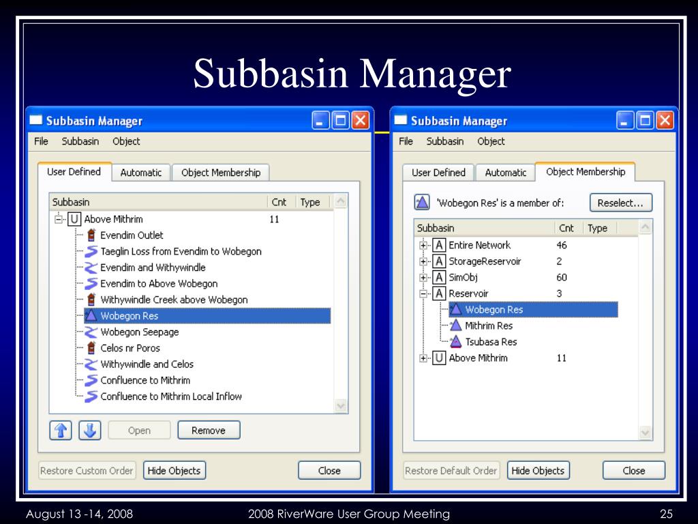This screenshot has height=524, width=698.
Task: Pick the Evendim and Withywindle confluence icon
Action: pos(91,267)
